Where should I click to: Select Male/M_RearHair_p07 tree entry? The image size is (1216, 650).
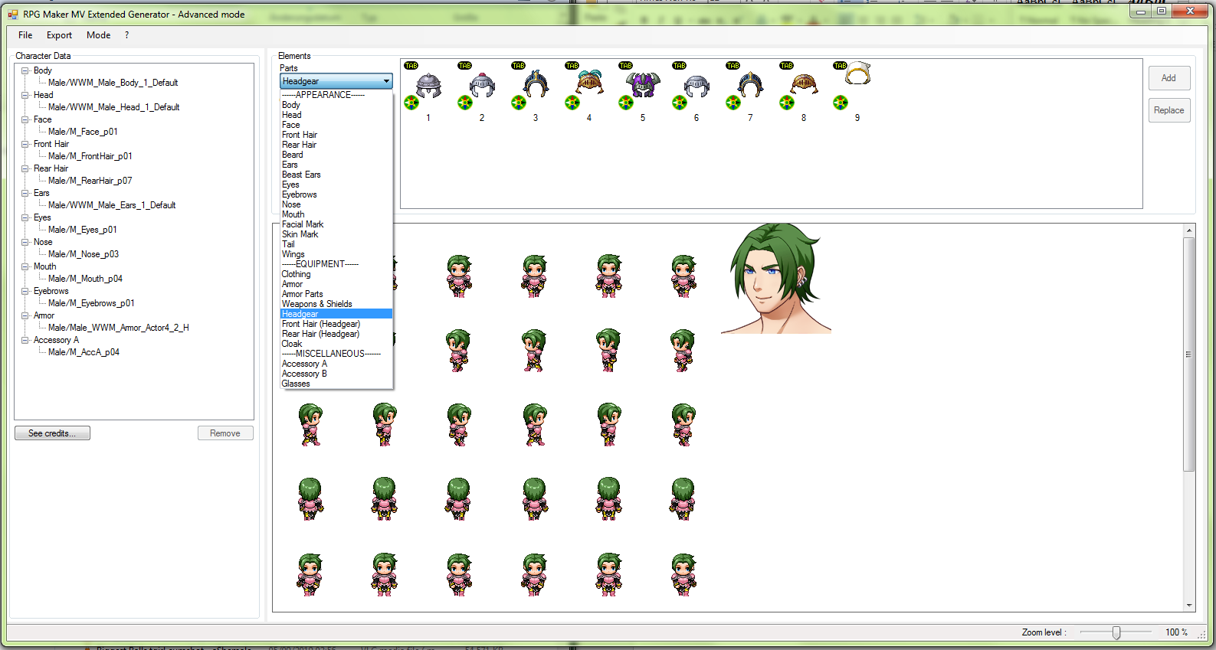(x=90, y=181)
